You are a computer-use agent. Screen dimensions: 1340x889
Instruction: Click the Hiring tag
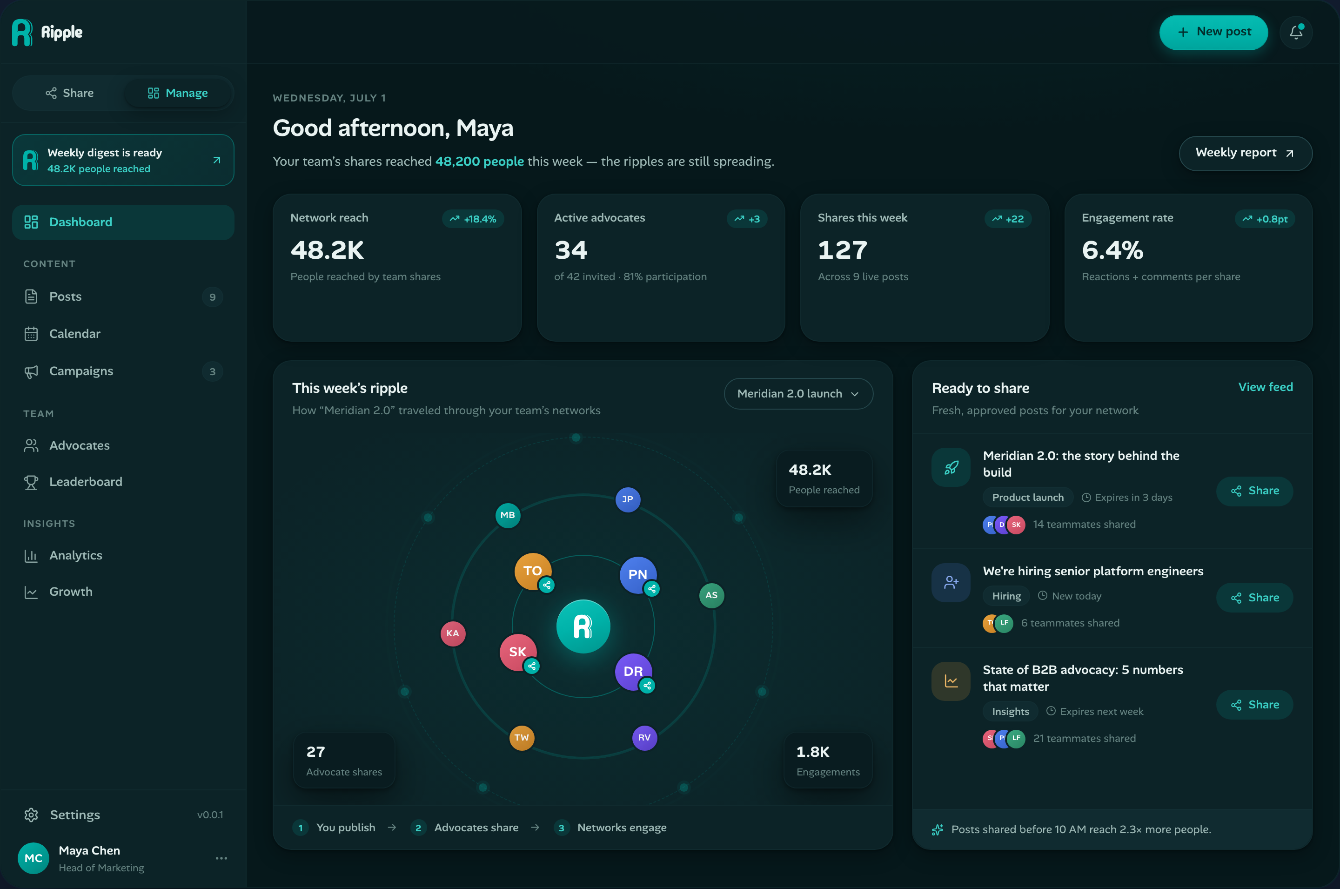click(x=1006, y=596)
